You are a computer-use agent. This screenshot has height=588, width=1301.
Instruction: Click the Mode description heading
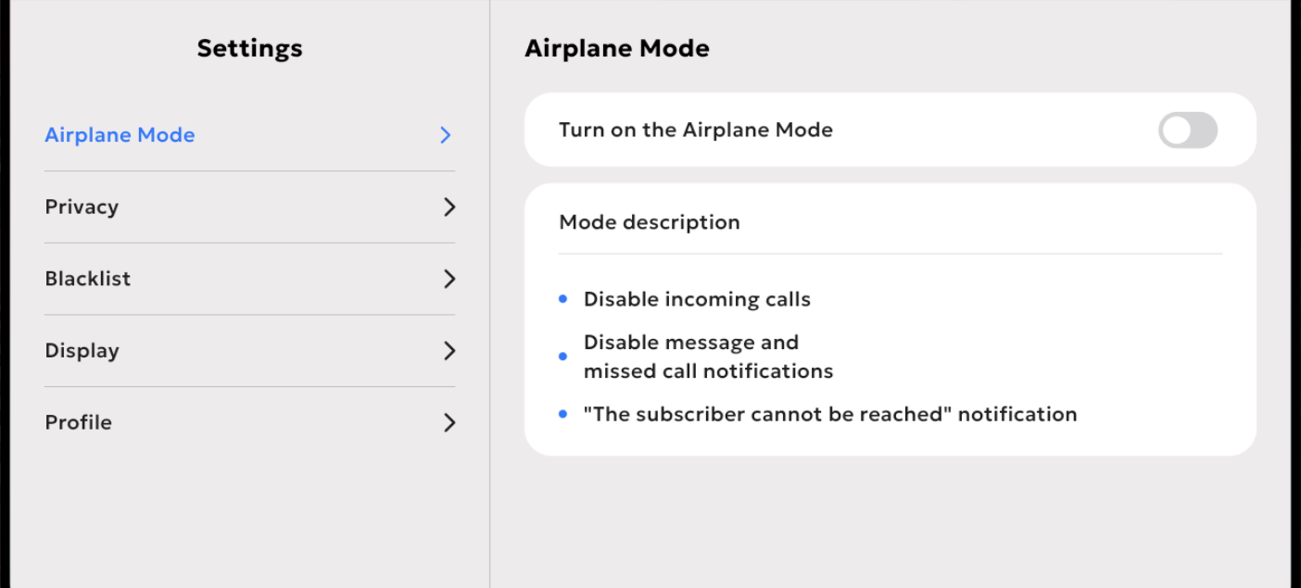pos(650,222)
